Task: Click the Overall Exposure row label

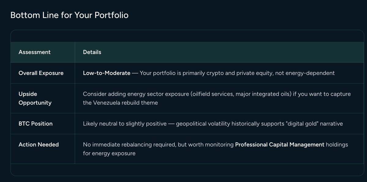Action: tap(41, 73)
